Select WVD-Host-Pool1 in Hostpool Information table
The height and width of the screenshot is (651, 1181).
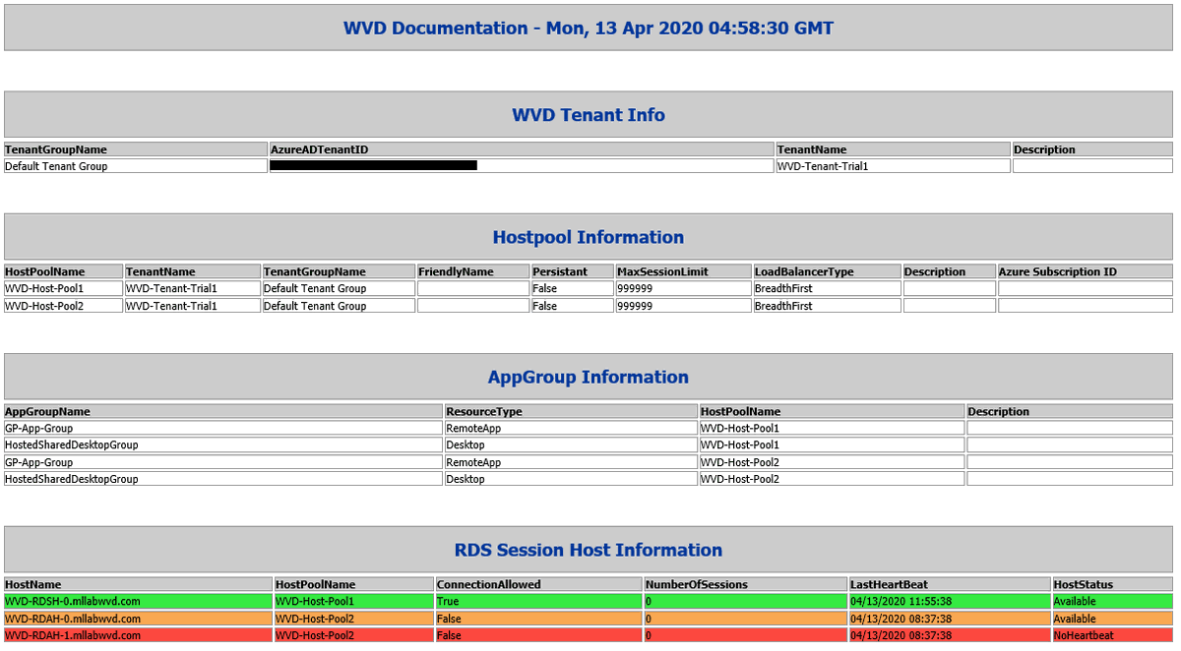pos(63,288)
